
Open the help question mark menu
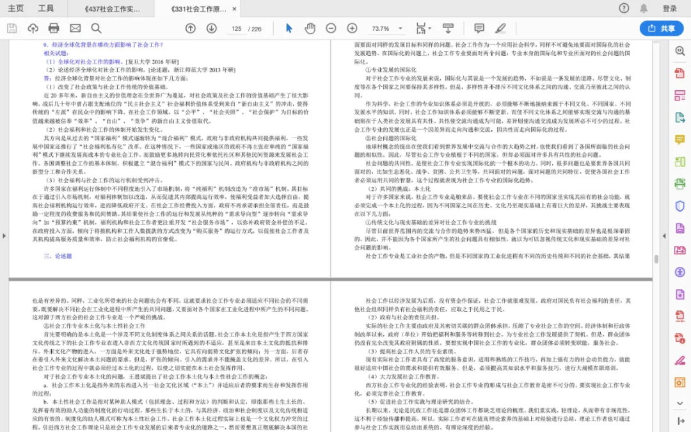624,8
